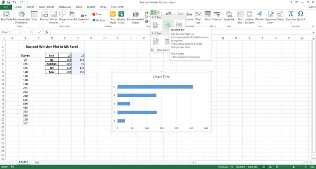Viewport: 316px width, 169px height.
Task: Select cell with value 589 in Max row
Action: click(65, 72)
